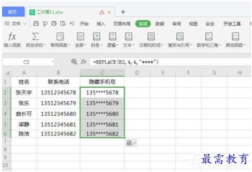
Task: Expand the 逻辑 dropdown arrow
Action: click(x=117, y=45)
